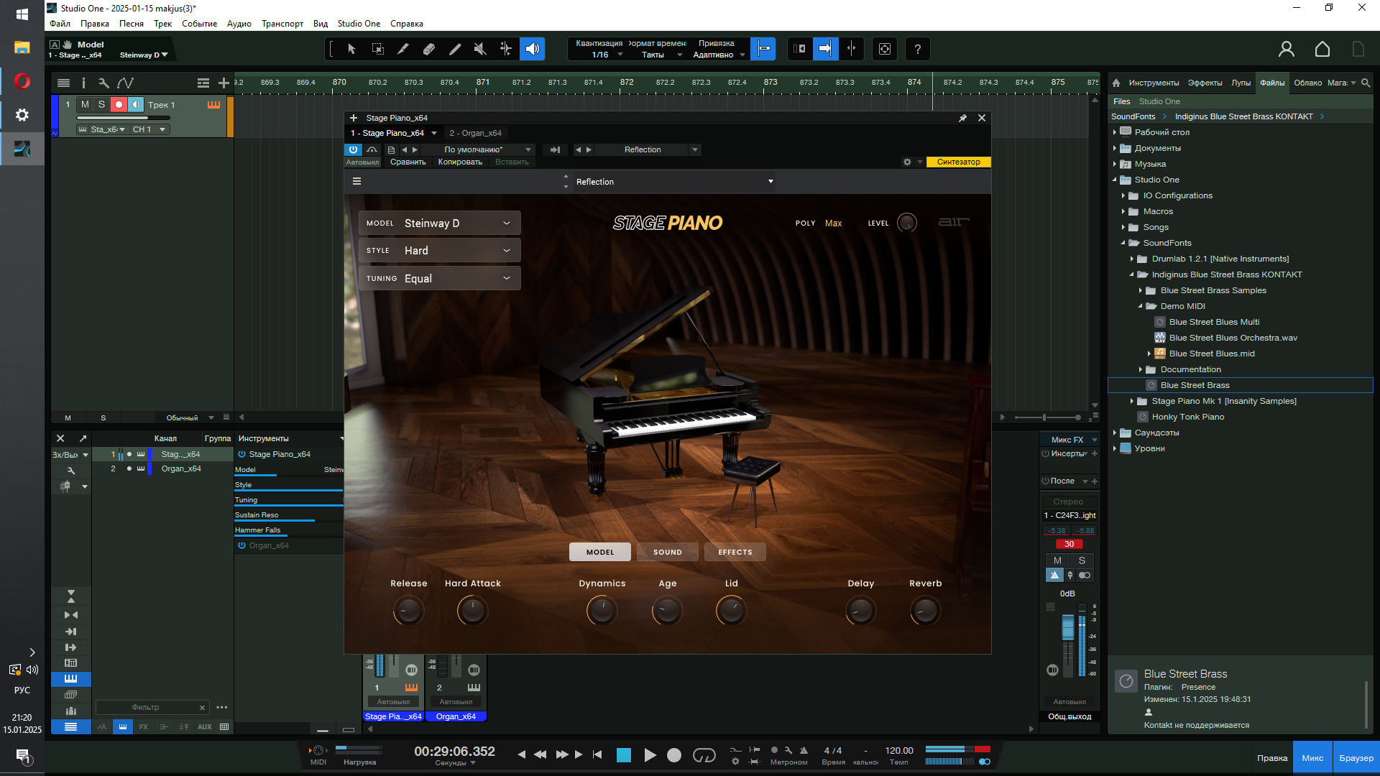Select the Eraser tool
Screen dimensions: 1380x776
(429, 49)
